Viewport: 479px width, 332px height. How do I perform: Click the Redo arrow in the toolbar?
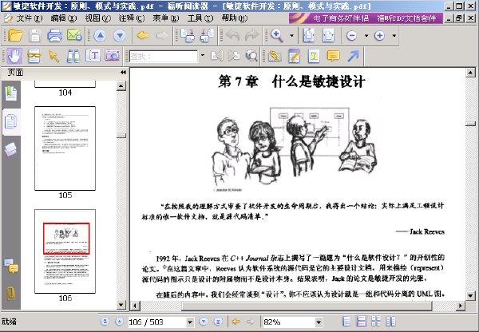251,36
